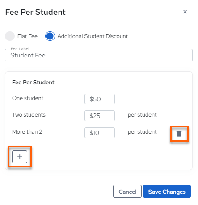
Task: Focus the One student $50 field
Action: click(100, 99)
